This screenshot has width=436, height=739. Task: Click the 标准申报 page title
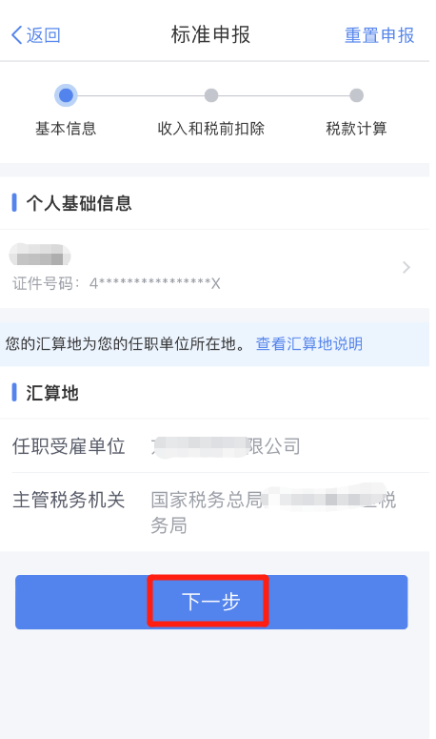(210, 35)
